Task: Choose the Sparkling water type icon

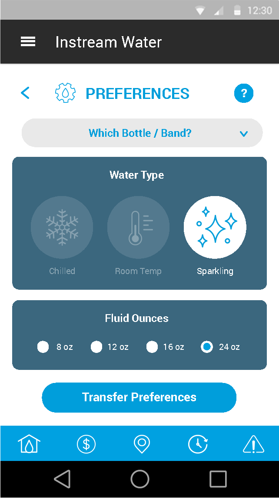Action: [x=215, y=227]
